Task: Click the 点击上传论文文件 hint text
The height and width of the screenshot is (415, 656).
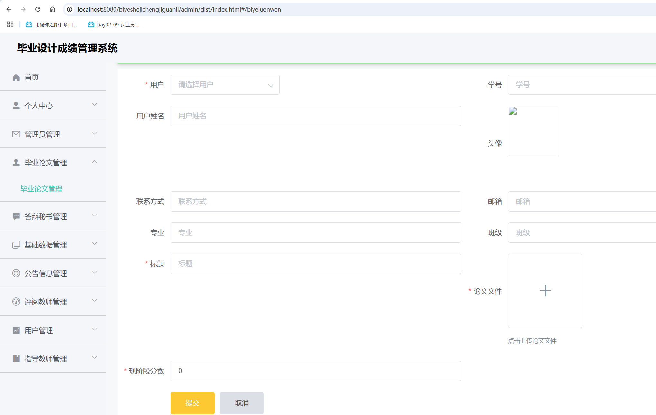Action: point(532,341)
